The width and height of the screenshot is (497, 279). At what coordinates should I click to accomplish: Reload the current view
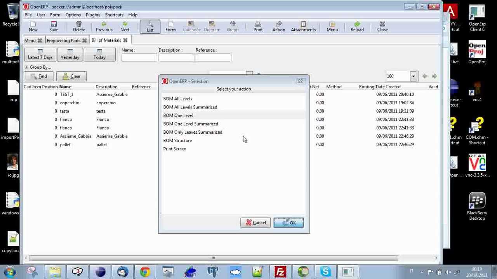click(x=357, y=26)
